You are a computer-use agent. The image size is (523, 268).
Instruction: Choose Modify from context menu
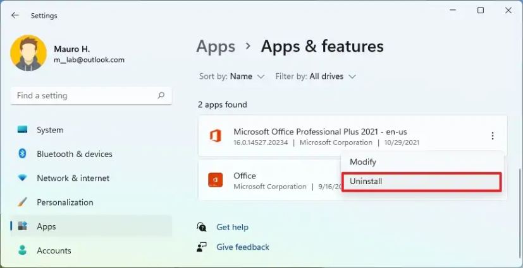pyautogui.click(x=422, y=162)
